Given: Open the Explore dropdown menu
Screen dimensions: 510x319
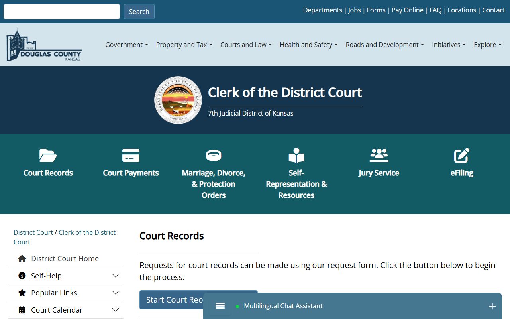Looking at the screenshot, I should [x=488, y=45].
